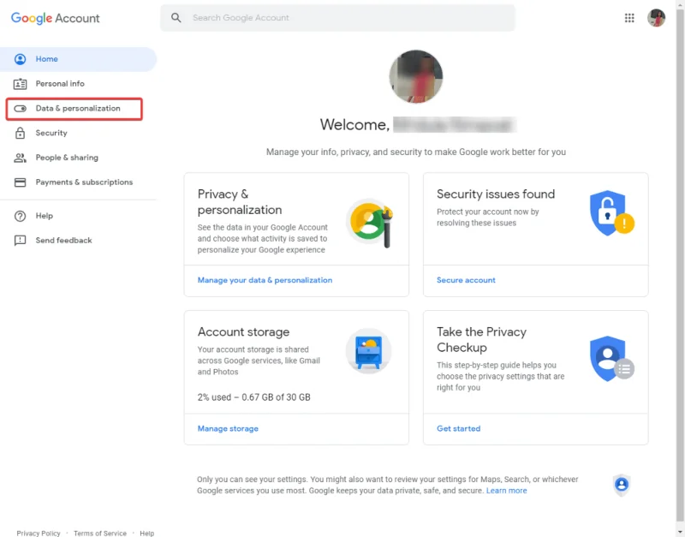This screenshot has height=537, width=685.
Task: Click the Personal info sidebar icon
Action: tap(21, 84)
